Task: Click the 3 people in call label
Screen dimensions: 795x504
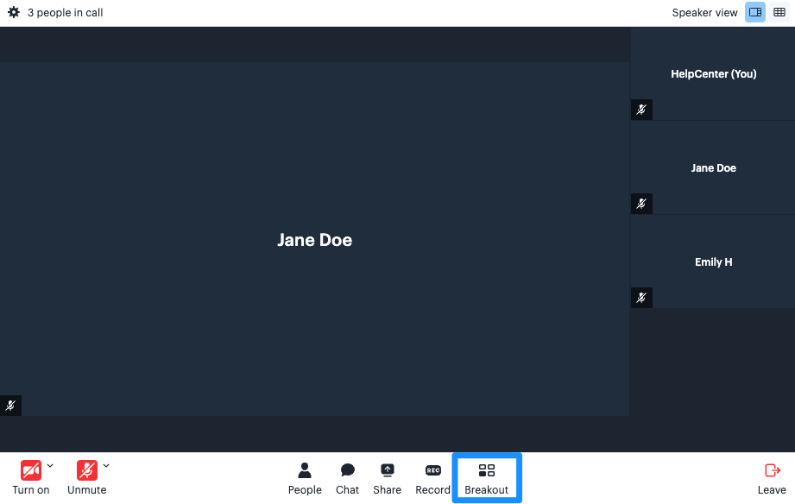Action: click(65, 13)
